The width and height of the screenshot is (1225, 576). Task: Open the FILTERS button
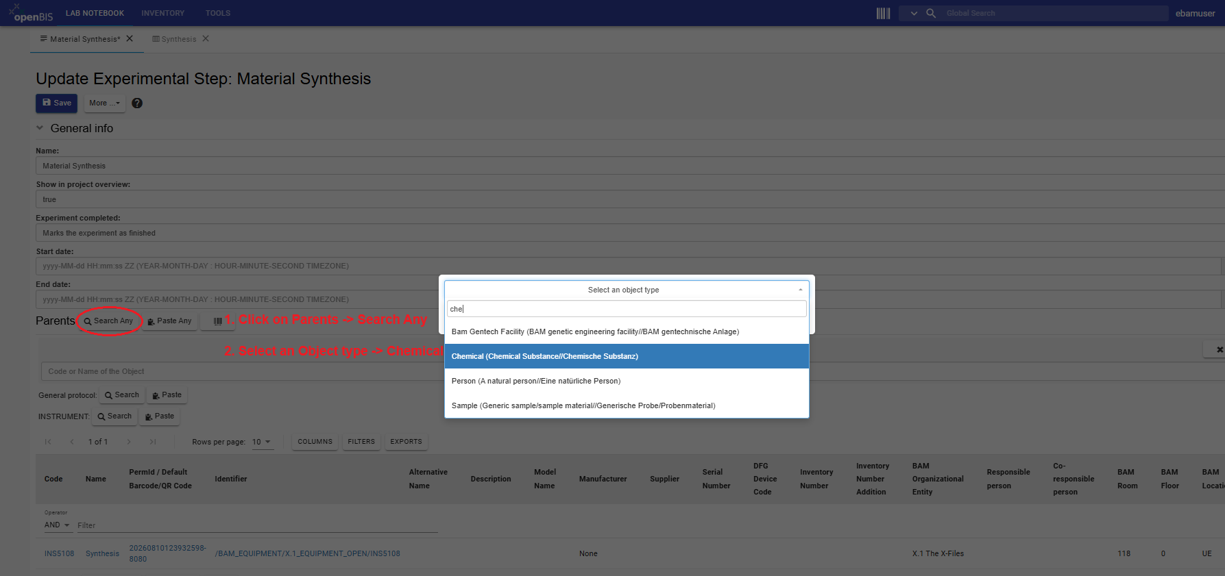click(361, 442)
